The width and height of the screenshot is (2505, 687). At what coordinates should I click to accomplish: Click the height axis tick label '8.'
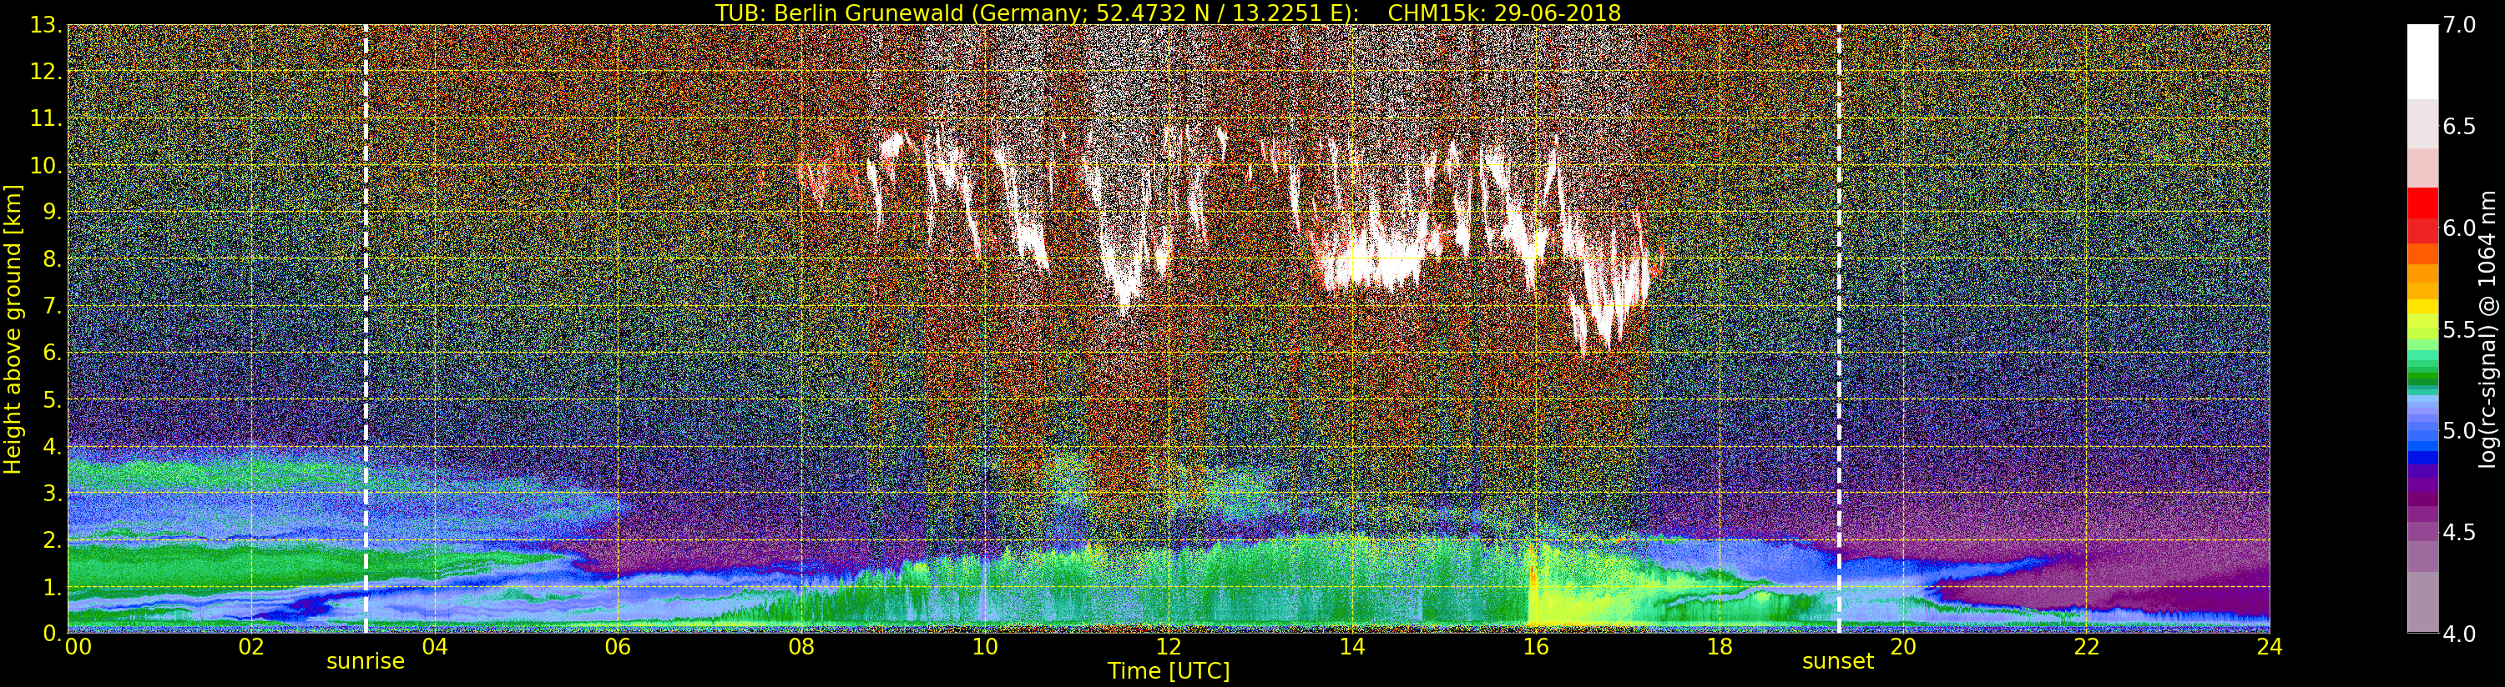[52, 259]
